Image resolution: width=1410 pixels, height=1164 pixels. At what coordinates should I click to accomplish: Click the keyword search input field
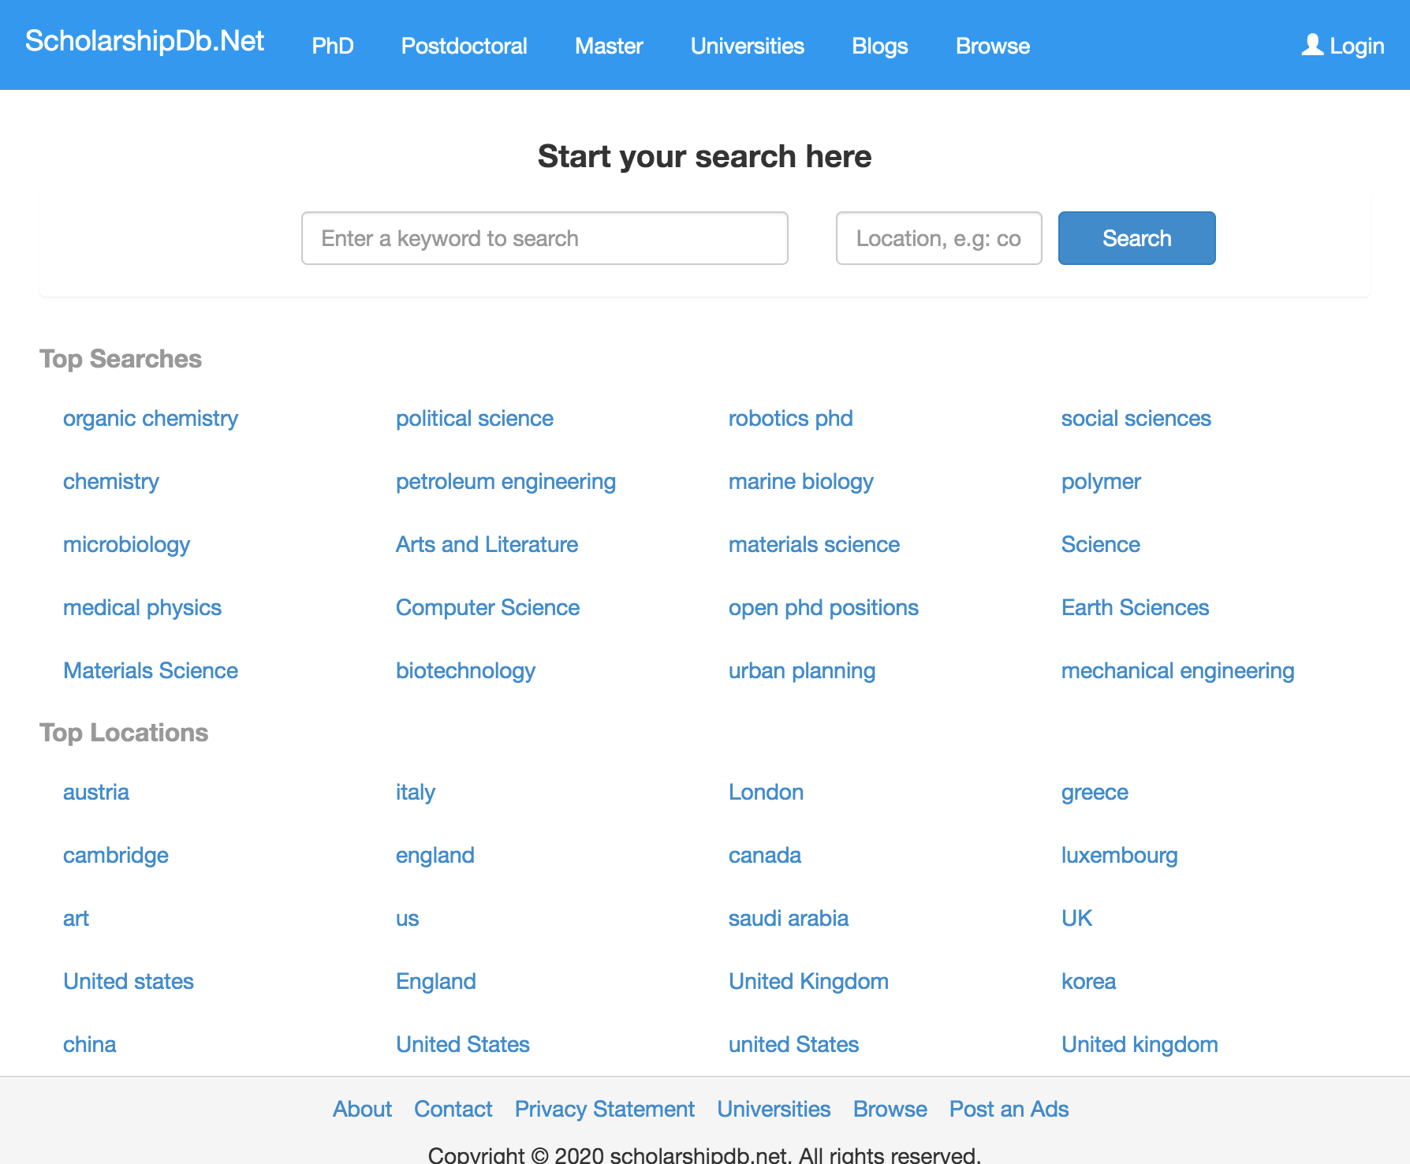pyautogui.click(x=545, y=238)
